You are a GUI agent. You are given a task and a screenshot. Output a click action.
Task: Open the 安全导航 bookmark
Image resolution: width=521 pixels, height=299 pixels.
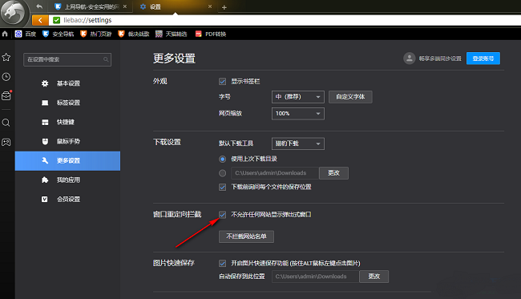59,34
